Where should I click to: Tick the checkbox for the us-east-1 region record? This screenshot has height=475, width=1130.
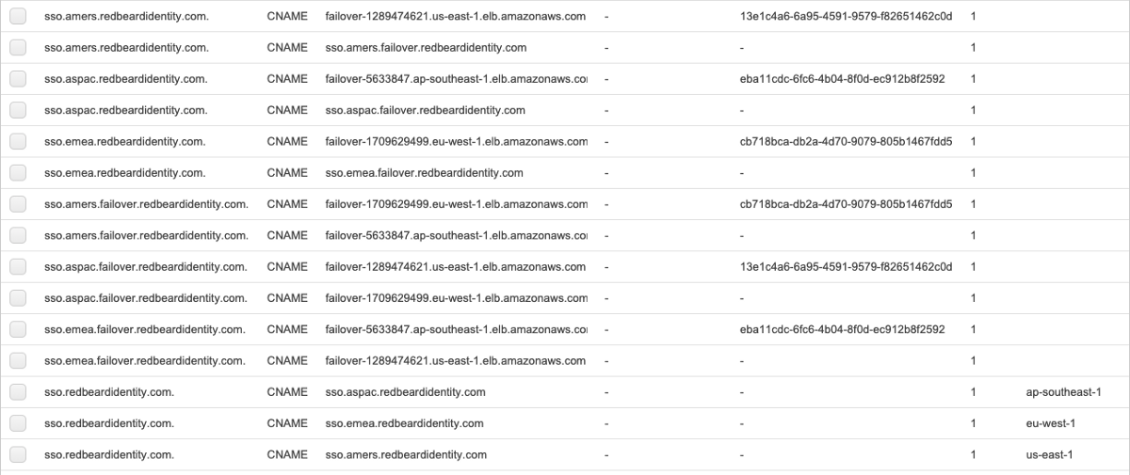(x=18, y=455)
